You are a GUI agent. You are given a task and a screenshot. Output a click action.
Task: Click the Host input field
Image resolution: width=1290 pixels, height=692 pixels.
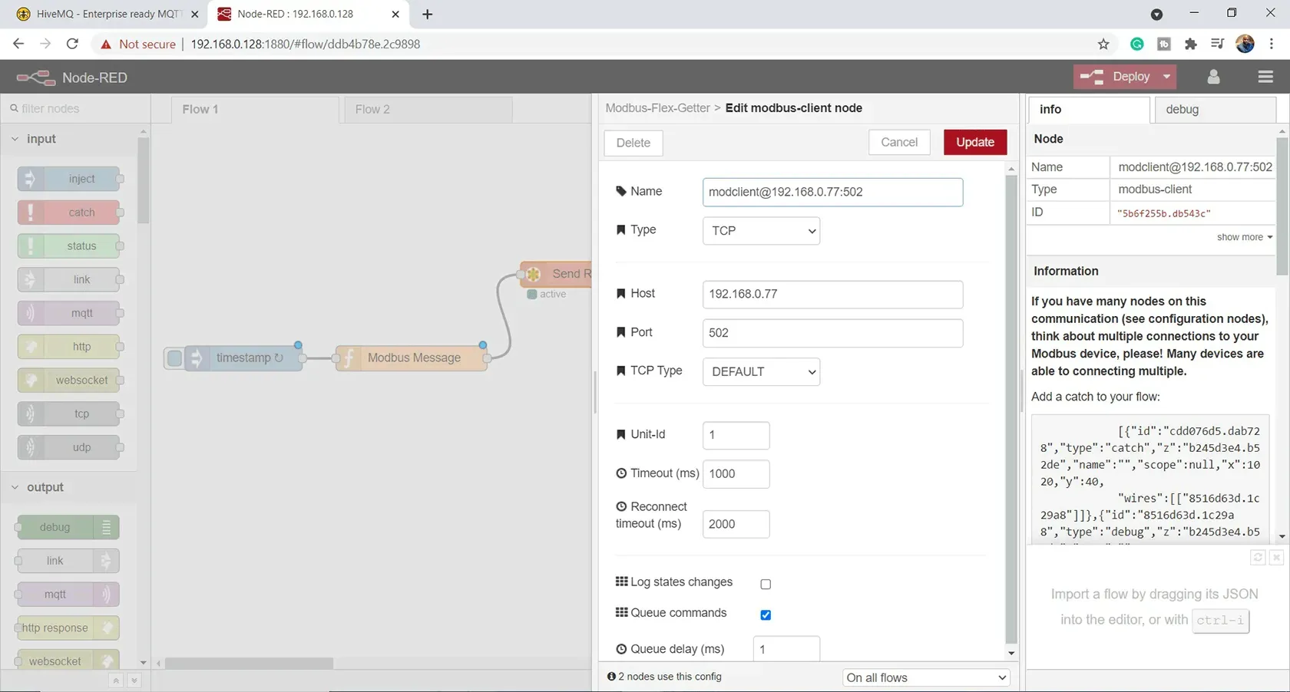[832, 295]
